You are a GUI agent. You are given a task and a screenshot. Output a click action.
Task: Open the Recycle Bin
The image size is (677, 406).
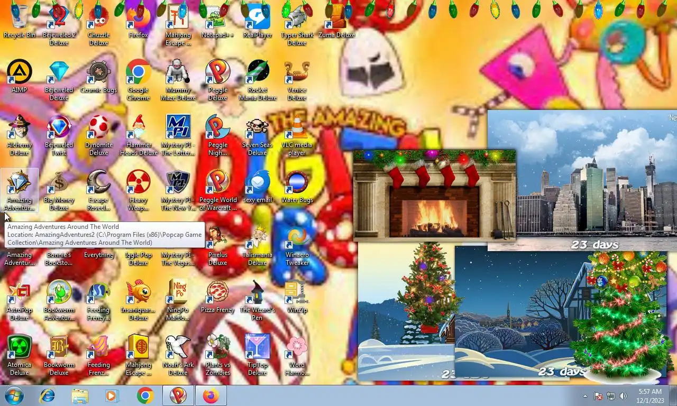tap(20, 22)
